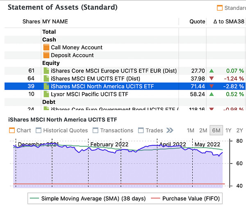Toggle the 1M chart range

coord(190,130)
